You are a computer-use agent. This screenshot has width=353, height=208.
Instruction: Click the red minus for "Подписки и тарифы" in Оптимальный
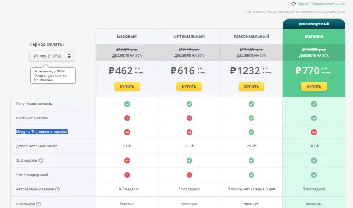click(x=189, y=132)
